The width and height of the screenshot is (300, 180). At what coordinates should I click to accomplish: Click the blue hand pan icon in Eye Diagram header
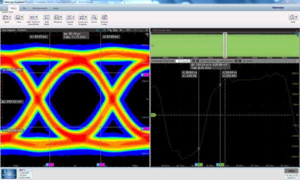pos(104,30)
